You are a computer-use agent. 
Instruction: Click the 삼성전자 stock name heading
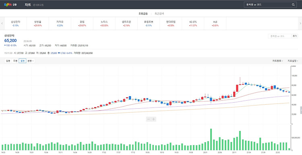point(9,35)
